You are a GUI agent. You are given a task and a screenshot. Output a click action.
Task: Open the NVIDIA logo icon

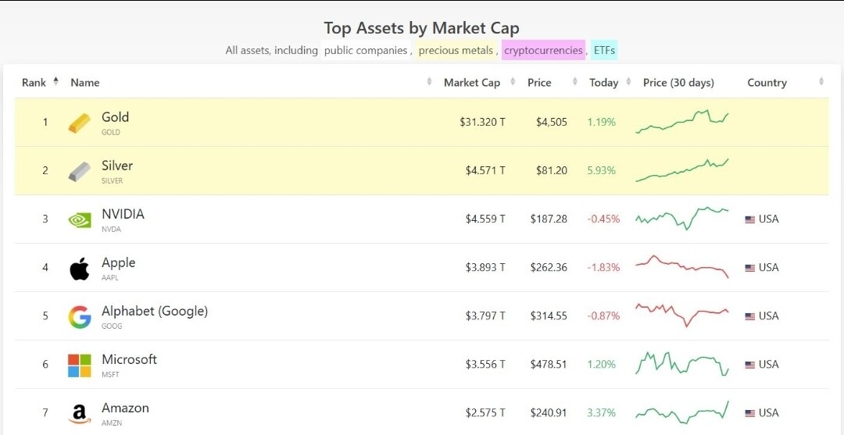[80, 219]
